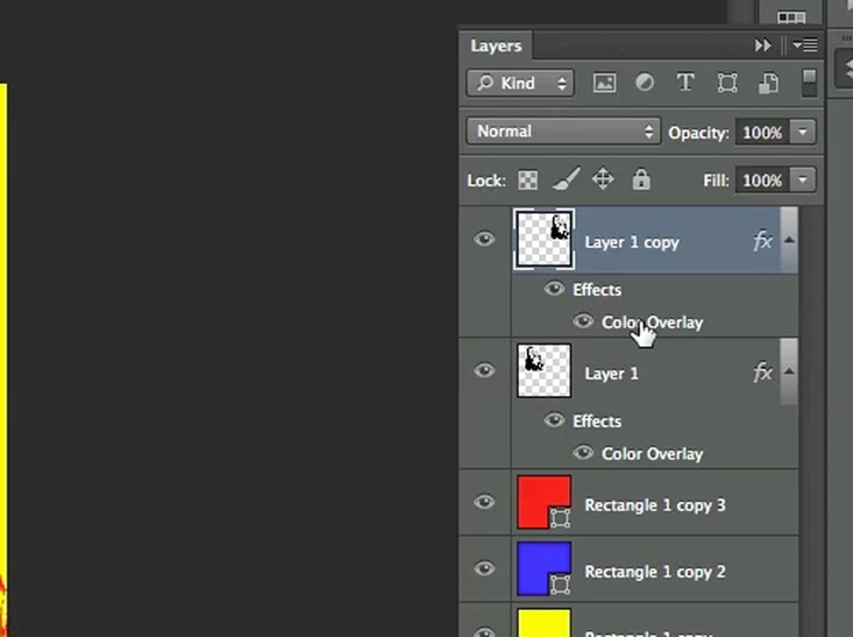Image resolution: width=853 pixels, height=637 pixels.
Task: Select the Layers panel tab
Action: pos(496,46)
